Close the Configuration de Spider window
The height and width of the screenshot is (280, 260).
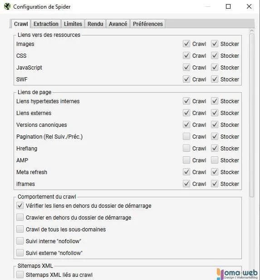click(x=249, y=7)
